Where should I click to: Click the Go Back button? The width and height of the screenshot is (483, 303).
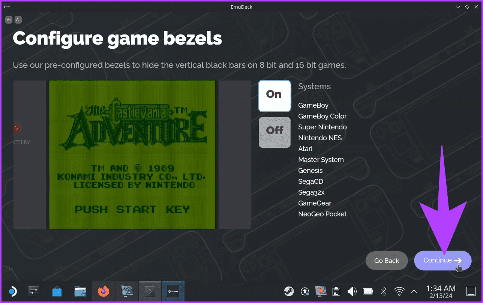pyautogui.click(x=387, y=261)
